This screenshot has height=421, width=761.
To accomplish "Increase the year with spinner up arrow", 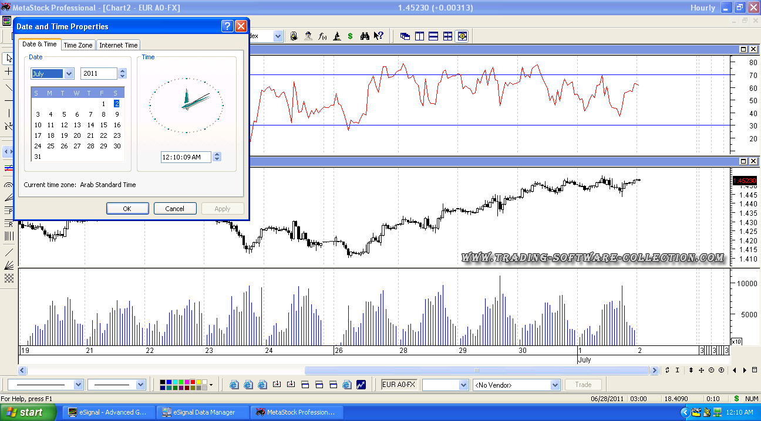I will coord(122,71).
